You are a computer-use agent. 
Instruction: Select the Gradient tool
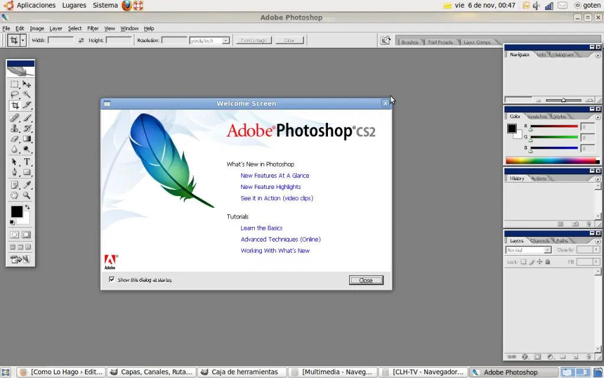tap(27, 139)
